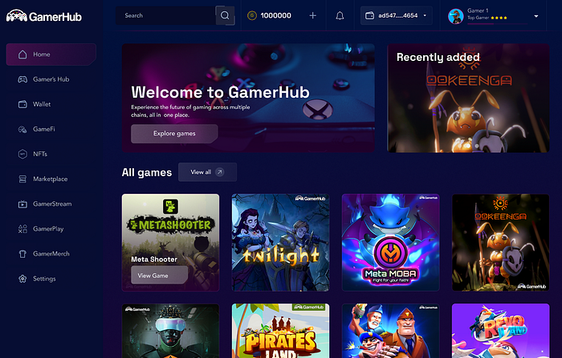Click the GamerHub controller logo
Viewport: 562px width, 358px height.
[x=17, y=16]
